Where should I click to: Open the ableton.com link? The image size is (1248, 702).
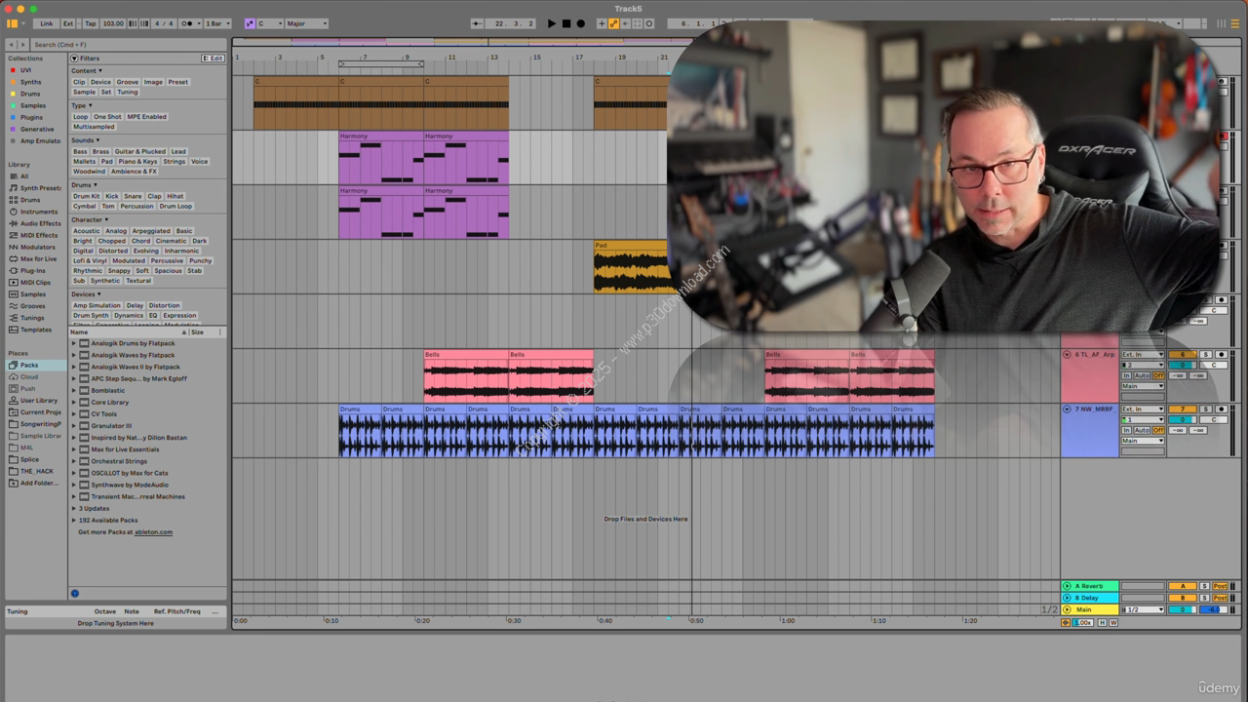(153, 532)
